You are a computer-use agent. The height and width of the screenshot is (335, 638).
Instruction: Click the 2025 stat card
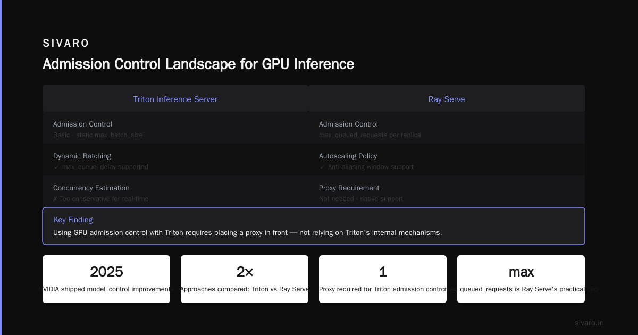pos(106,279)
